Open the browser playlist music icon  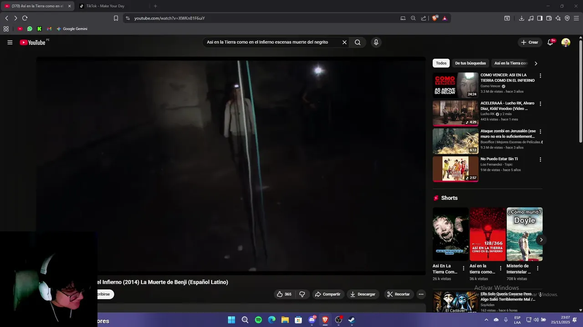(x=531, y=18)
